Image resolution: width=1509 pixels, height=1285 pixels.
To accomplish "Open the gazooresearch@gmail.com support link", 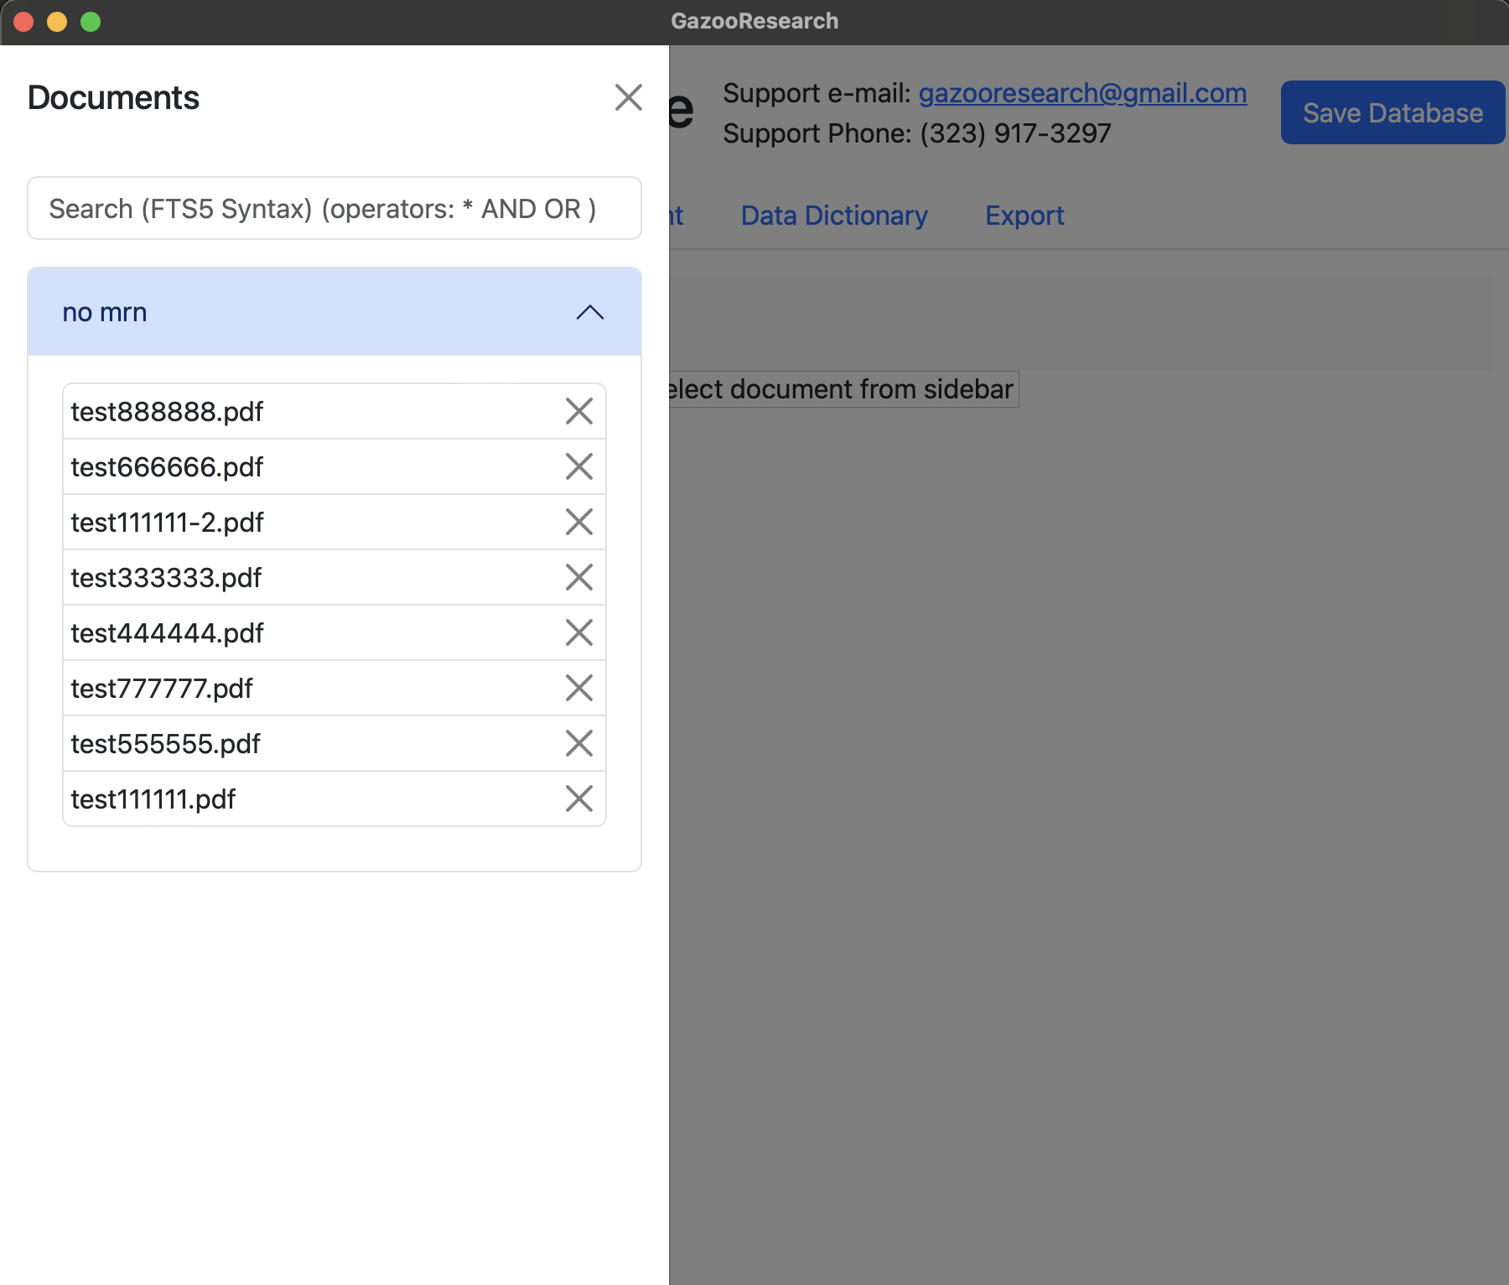I will [1081, 93].
